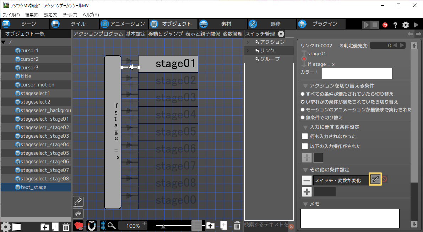Click the white カラー color swatch
The width and height of the screenshot is (423, 232).
tap(357, 74)
